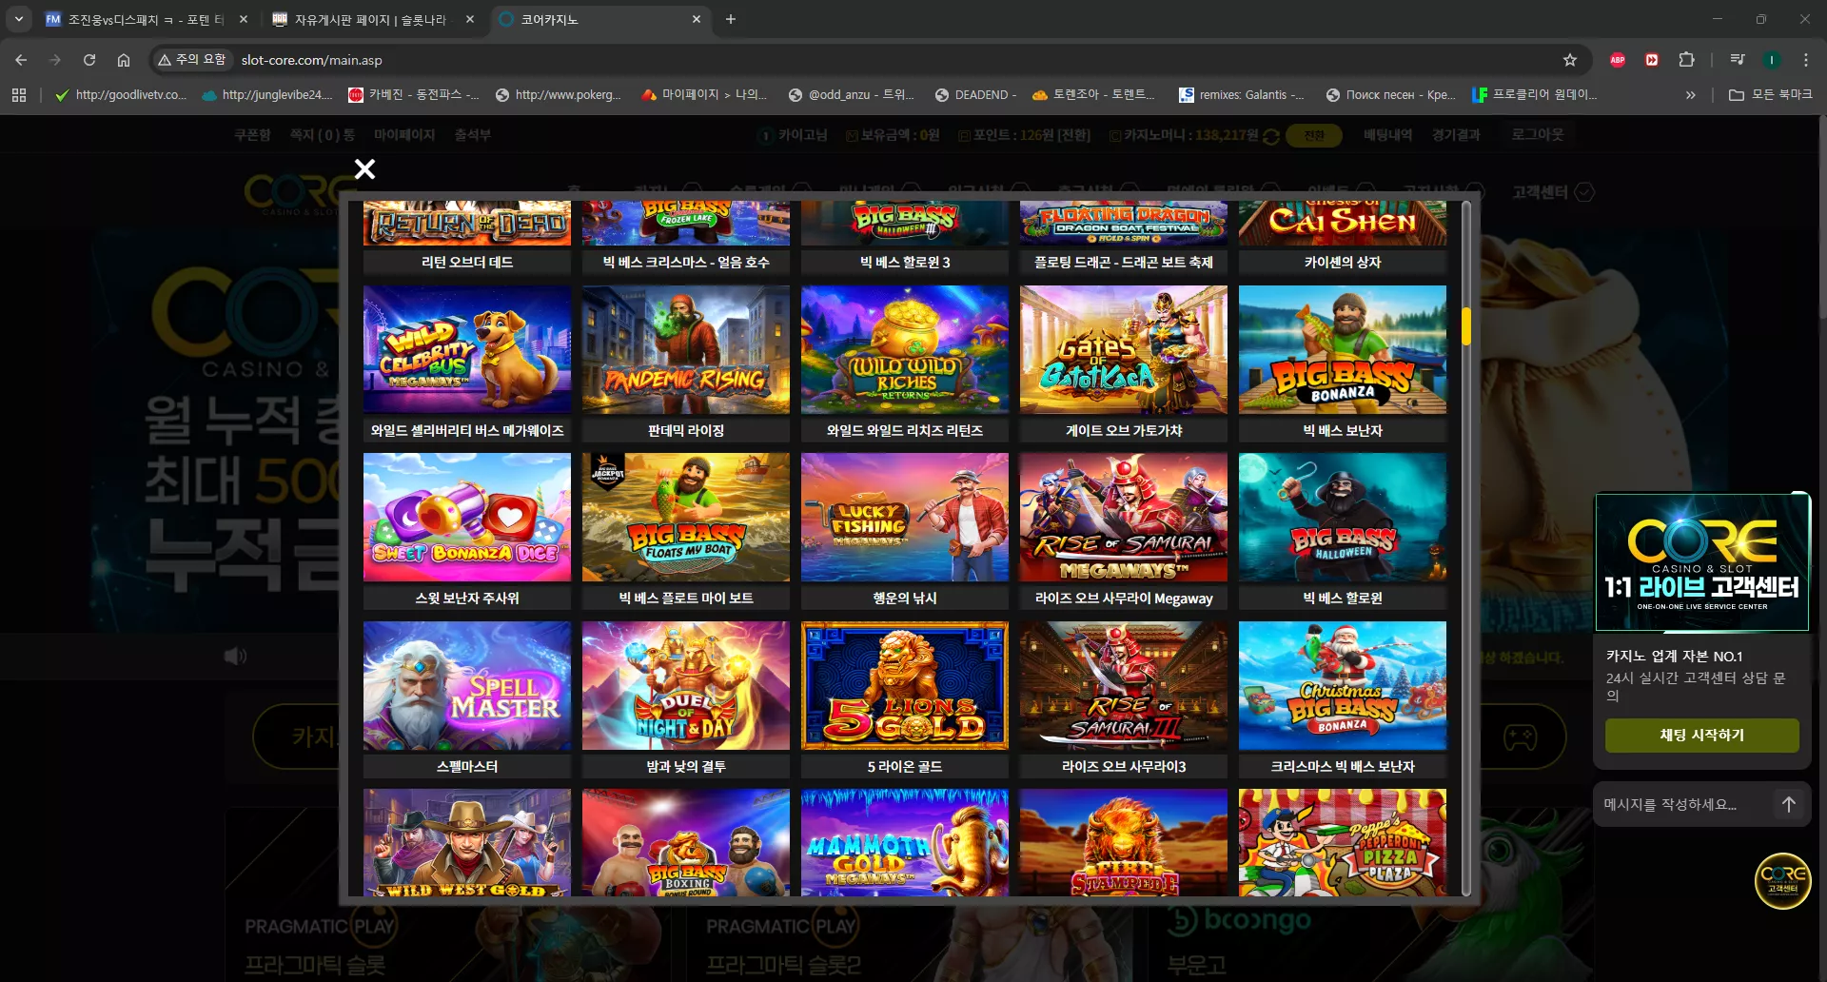Open the apps grid bookmark icon
The width and height of the screenshot is (1827, 982).
[x=19, y=95]
